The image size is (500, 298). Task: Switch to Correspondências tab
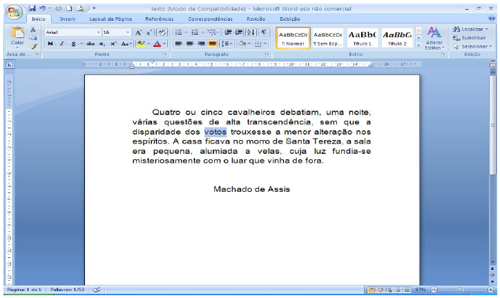click(x=210, y=19)
